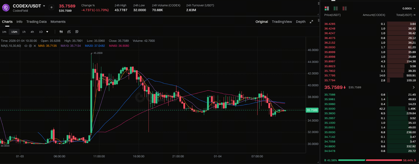Viewport: 419px width, 164px height.
Task: Open MA indicator settings hexagon icon
Action: pyautogui.click(x=30, y=46)
